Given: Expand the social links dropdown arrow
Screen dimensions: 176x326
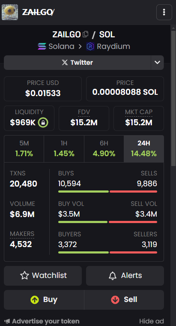Looking at the screenshot, I should [x=157, y=62].
